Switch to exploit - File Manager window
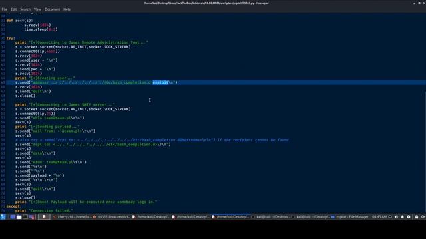Screen dimensions: 426x239 [x=350, y=217]
